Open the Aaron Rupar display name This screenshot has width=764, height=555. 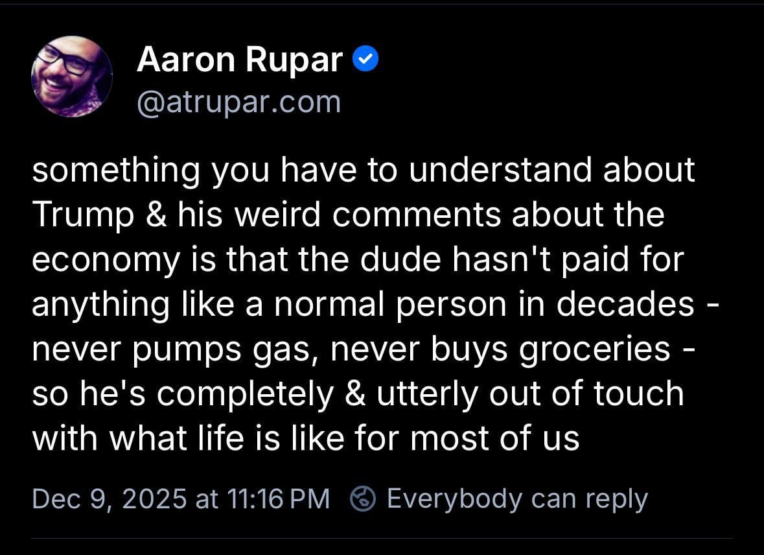click(x=239, y=60)
